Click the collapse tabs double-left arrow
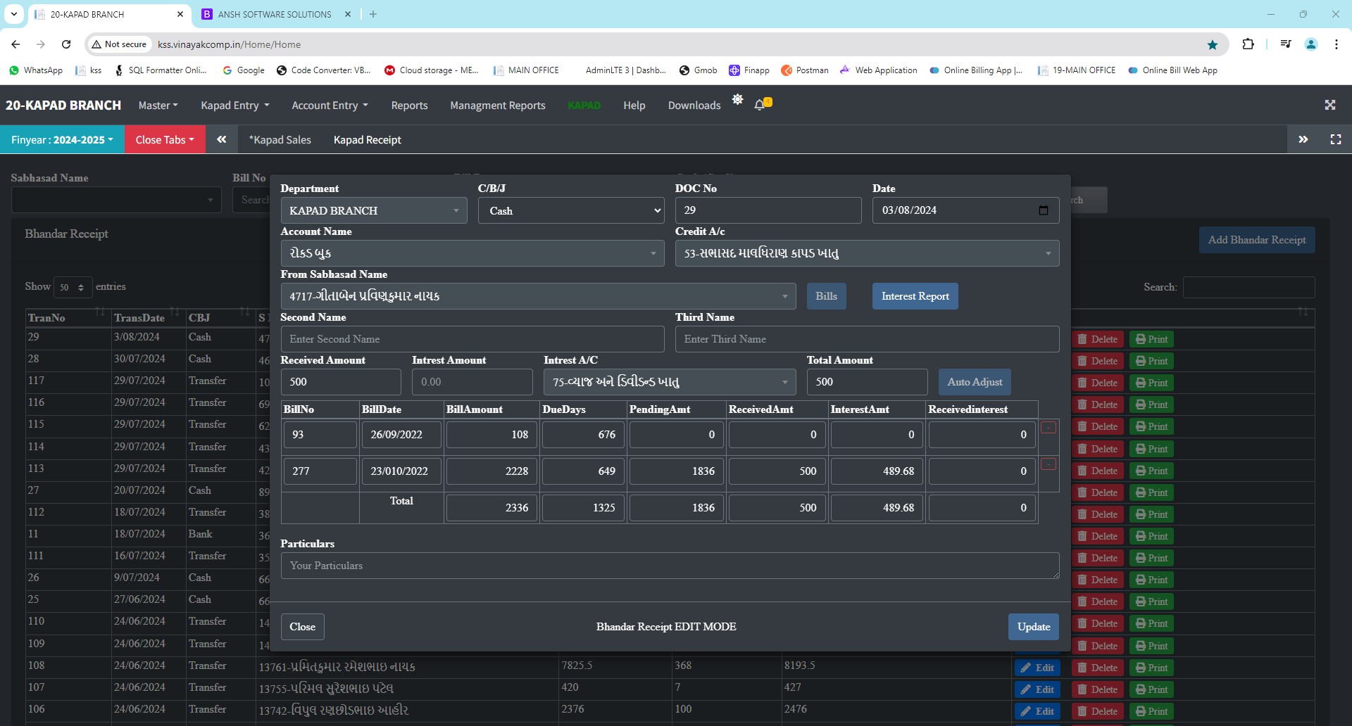Screen dimensions: 1352x726 [x=222, y=139]
